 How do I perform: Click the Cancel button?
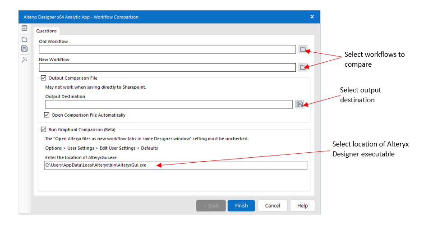tap(272, 206)
